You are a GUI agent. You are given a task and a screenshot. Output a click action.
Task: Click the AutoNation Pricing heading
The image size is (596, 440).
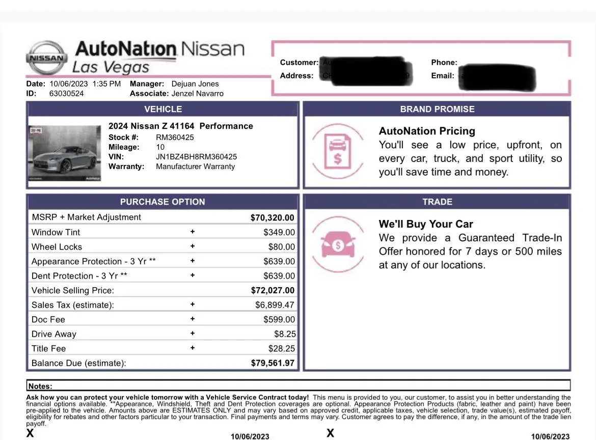pyautogui.click(x=427, y=131)
